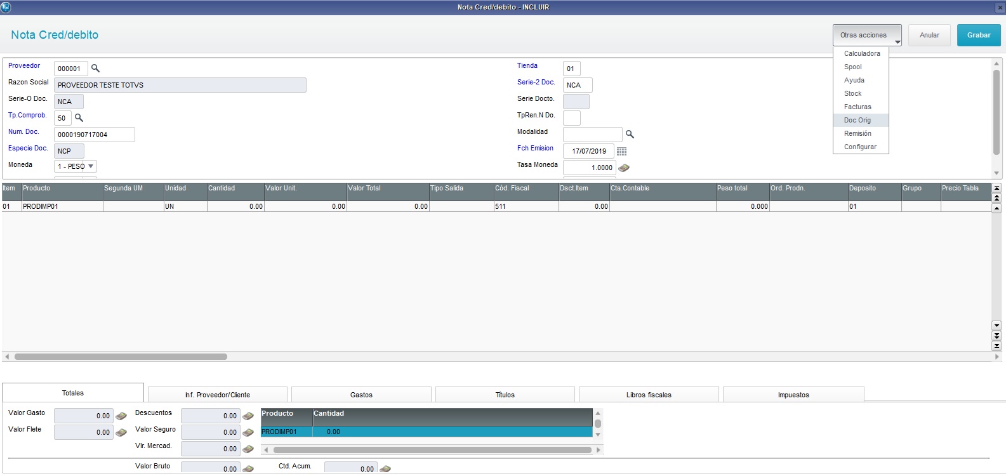Viewport: 1006px width, 476px height.
Task: Choose Doc Orig in the actions menu
Action: 861,120
